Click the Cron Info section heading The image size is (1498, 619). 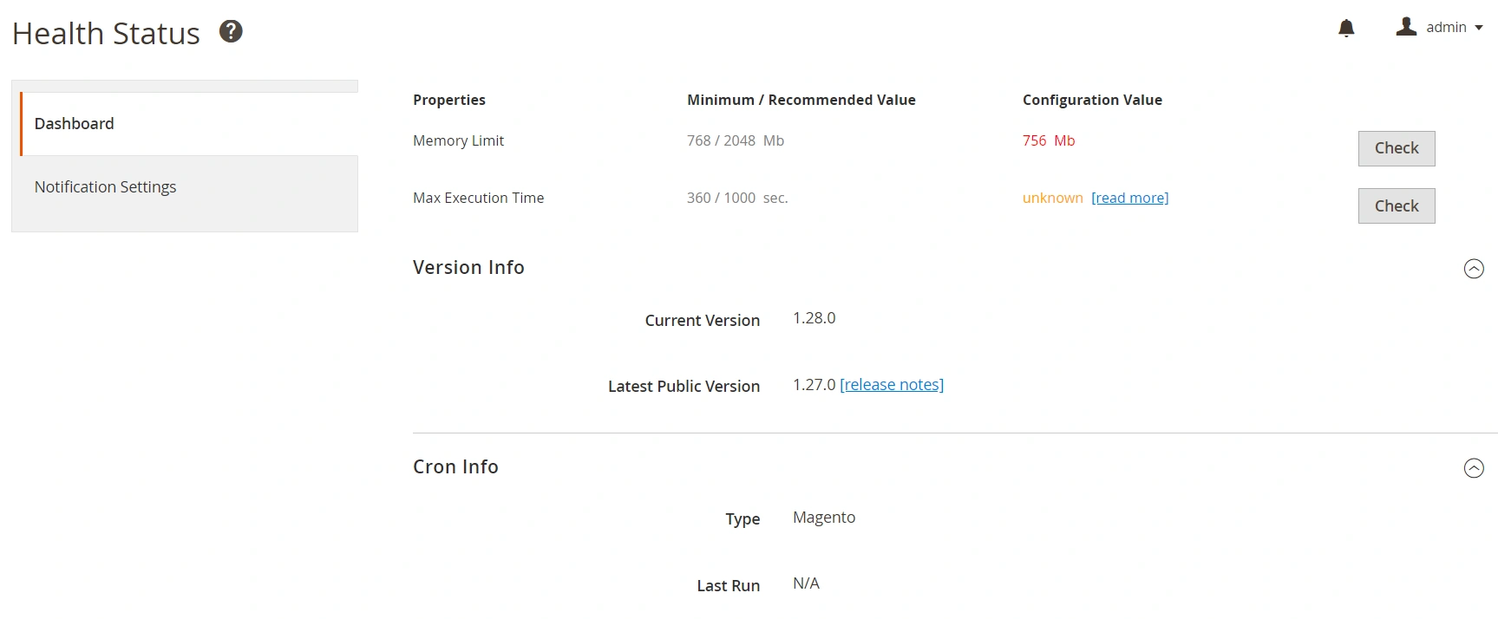(455, 467)
